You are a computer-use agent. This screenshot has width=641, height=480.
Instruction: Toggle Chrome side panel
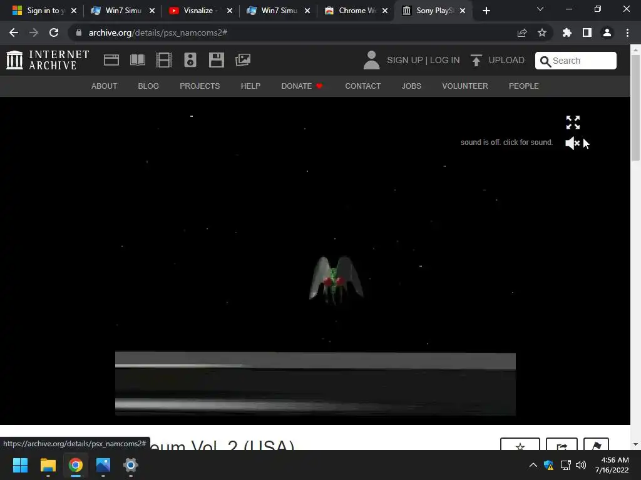pos(587,32)
